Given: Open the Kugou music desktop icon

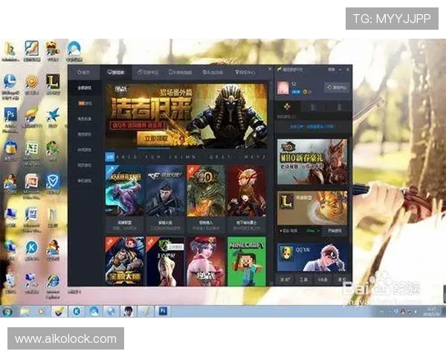Looking at the screenshot, I should 31,250.
